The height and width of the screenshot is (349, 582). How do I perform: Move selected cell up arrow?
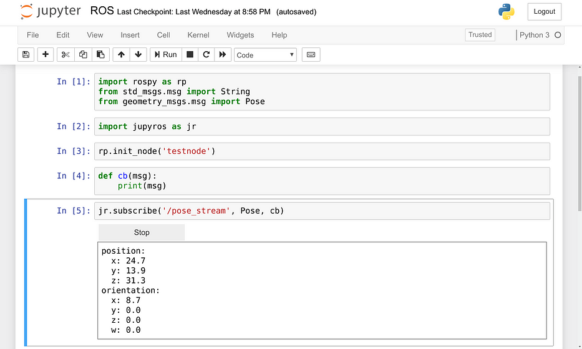pyautogui.click(x=121, y=55)
